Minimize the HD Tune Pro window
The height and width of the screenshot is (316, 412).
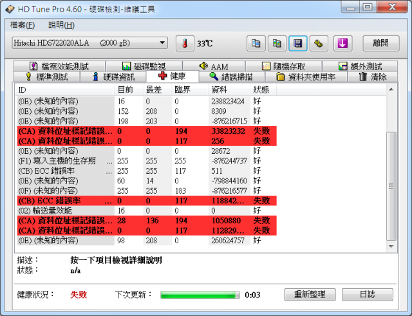click(x=351, y=7)
